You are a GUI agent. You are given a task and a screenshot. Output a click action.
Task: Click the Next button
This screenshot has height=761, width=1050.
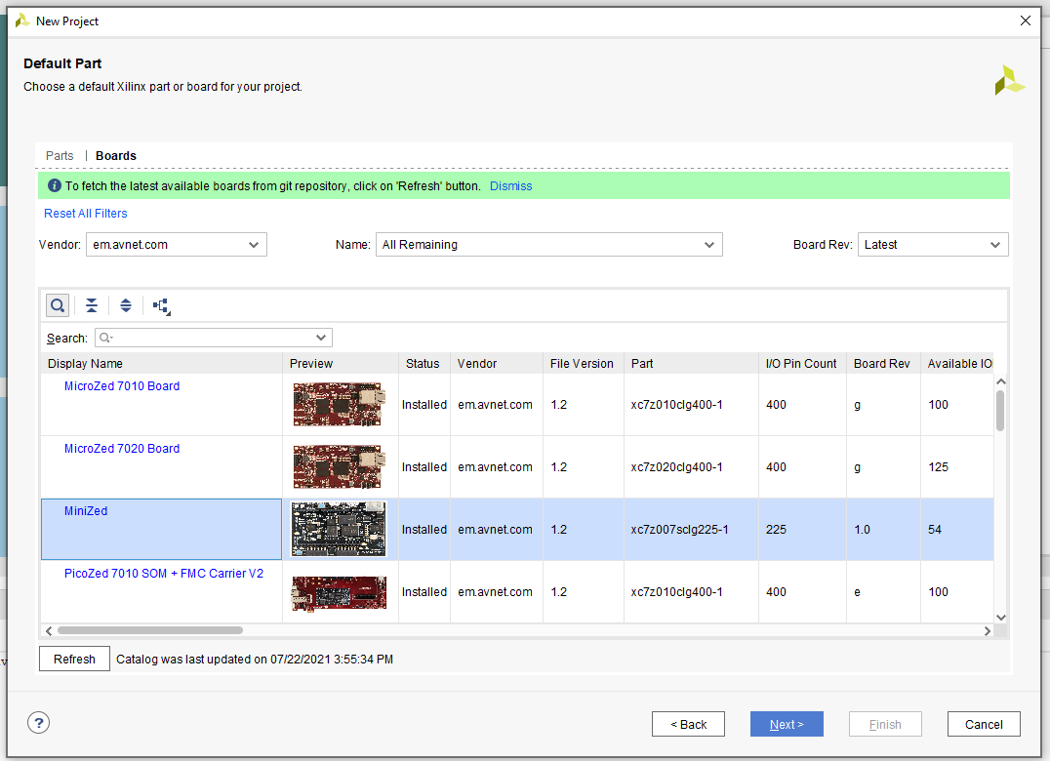[787, 724]
